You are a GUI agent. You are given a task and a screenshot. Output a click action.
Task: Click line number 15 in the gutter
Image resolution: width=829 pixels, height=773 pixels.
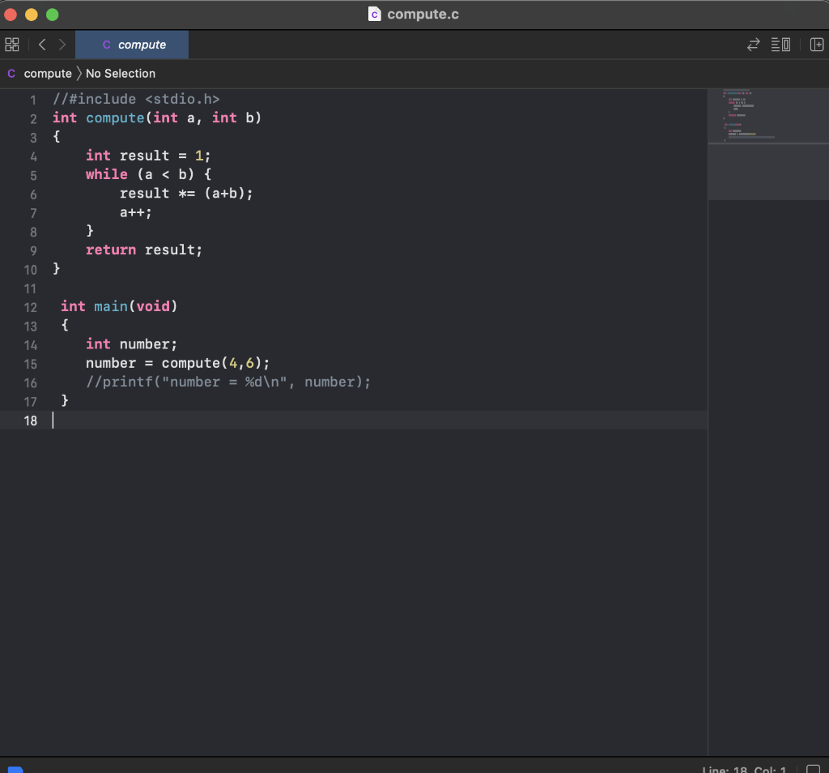click(x=30, y=364)
